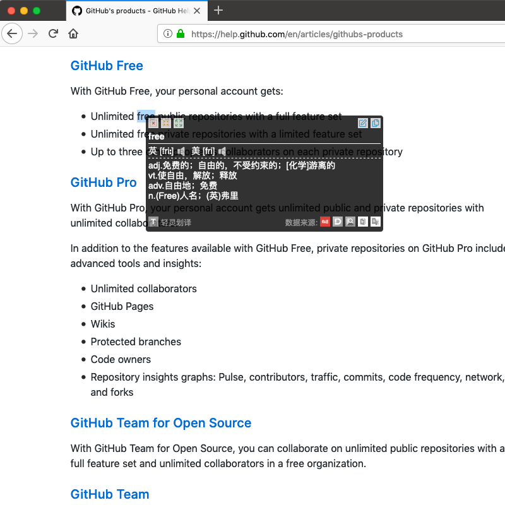
Task: Play British pronunciation speaker for 'free'
Action: pyautogui.click(x=181, y=151)
